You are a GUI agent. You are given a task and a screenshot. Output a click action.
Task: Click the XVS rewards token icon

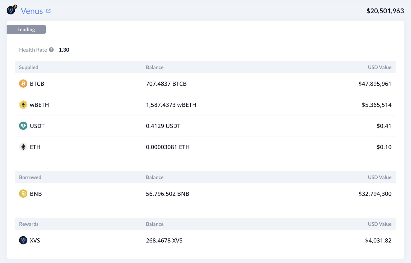pyautogui.click(x=23, y=240)
